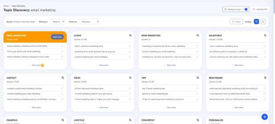Screen dimensions: 275x124
Task: Click the blue plus floating button
Action: 265,117
